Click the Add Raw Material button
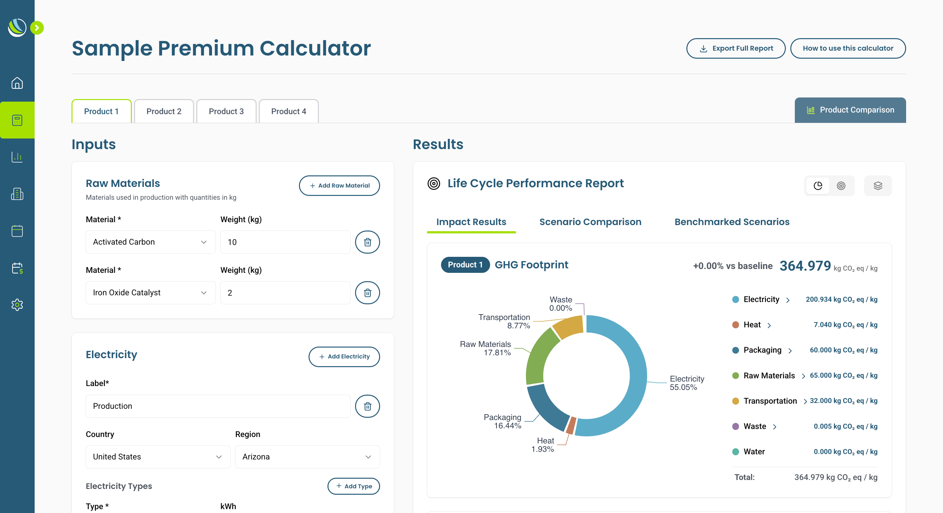The height and width of the screenshot is (513, 943). [x=339, y=186]
